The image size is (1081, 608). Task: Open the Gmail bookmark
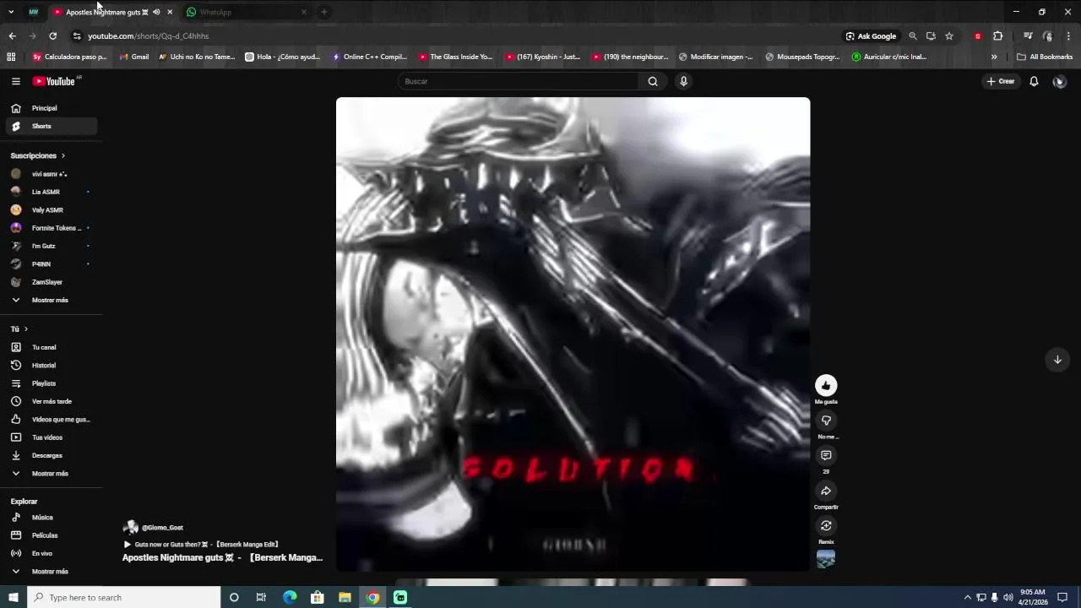coord(134,57)
